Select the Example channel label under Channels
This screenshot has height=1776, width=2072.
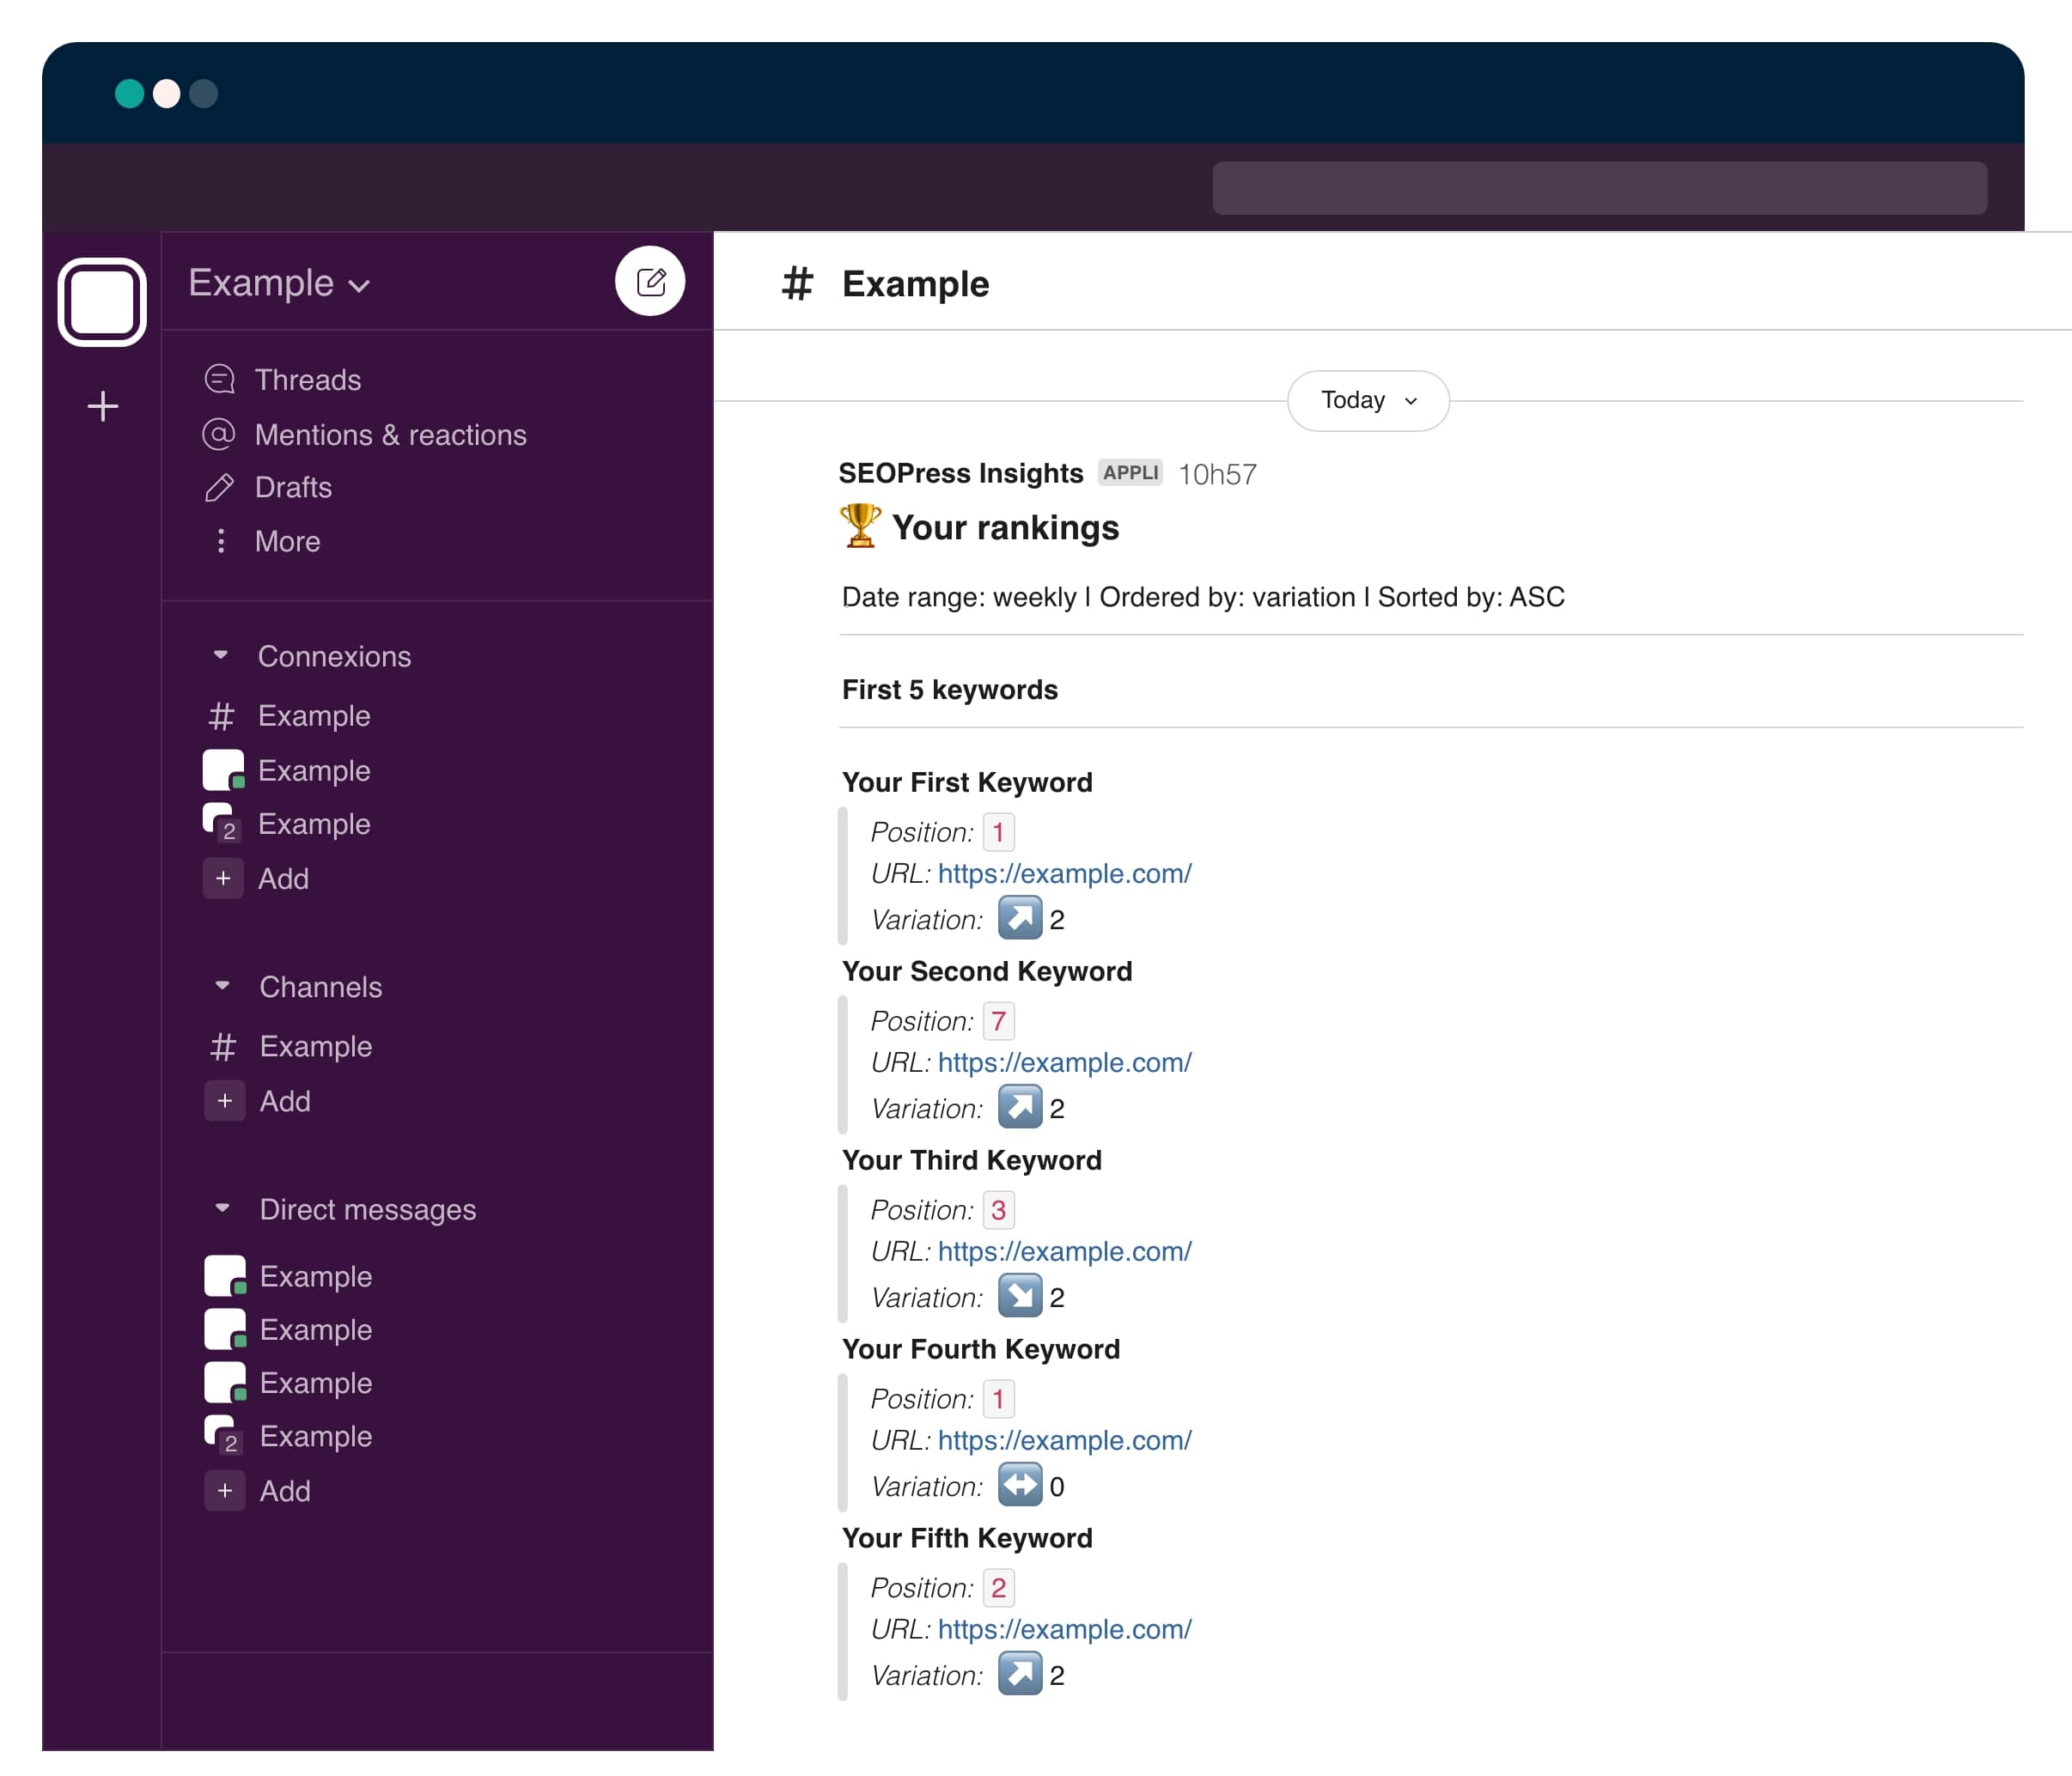316,1047
